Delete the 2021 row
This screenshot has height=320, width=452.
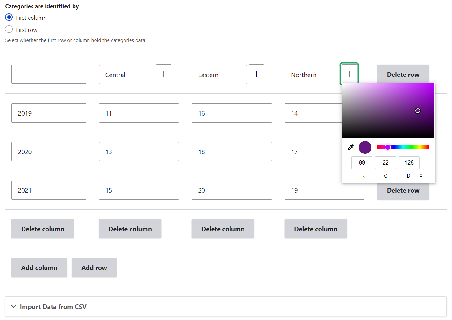click(403, 190)
